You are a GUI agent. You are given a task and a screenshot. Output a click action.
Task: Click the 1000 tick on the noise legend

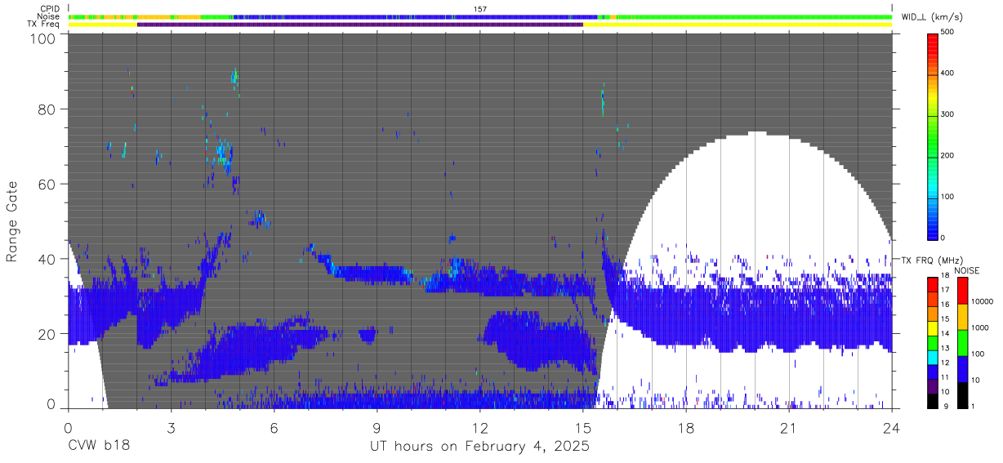tap(980, 327)
